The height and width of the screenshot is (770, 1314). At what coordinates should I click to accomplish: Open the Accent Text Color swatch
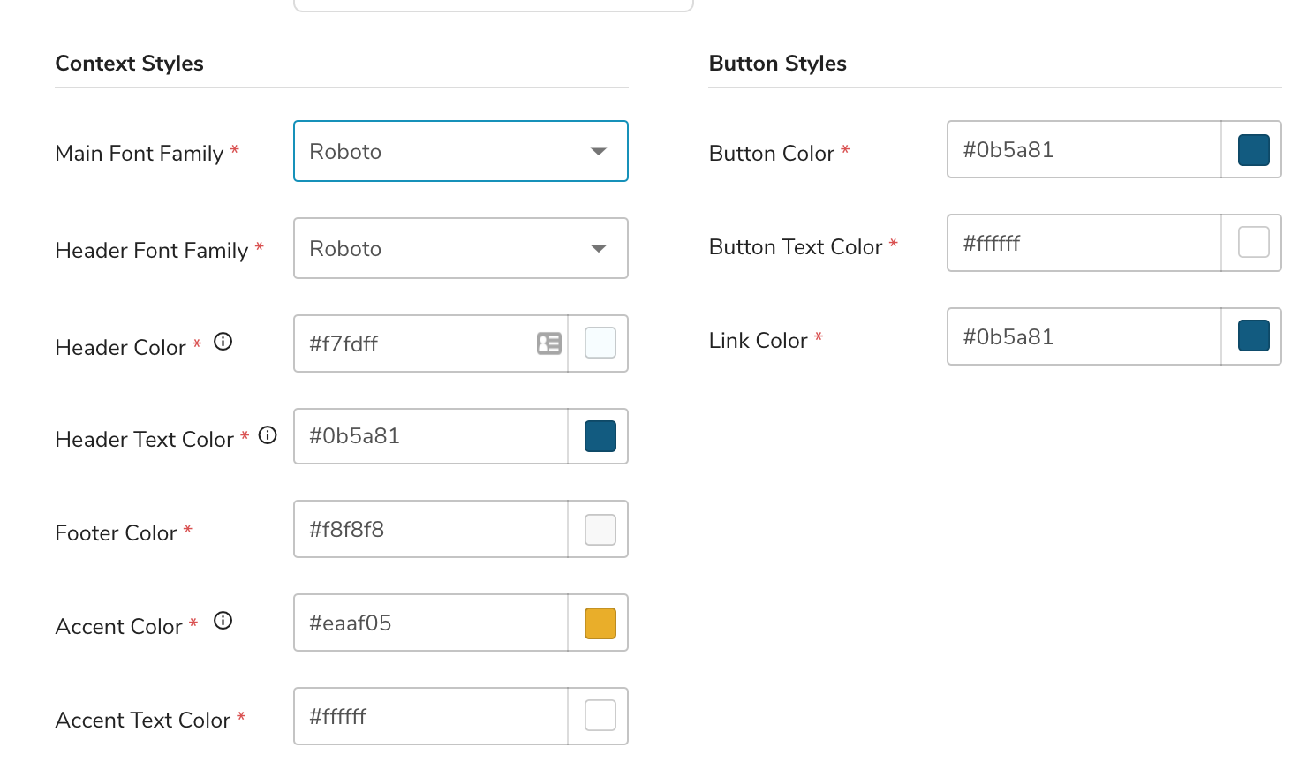pos(600,715)
